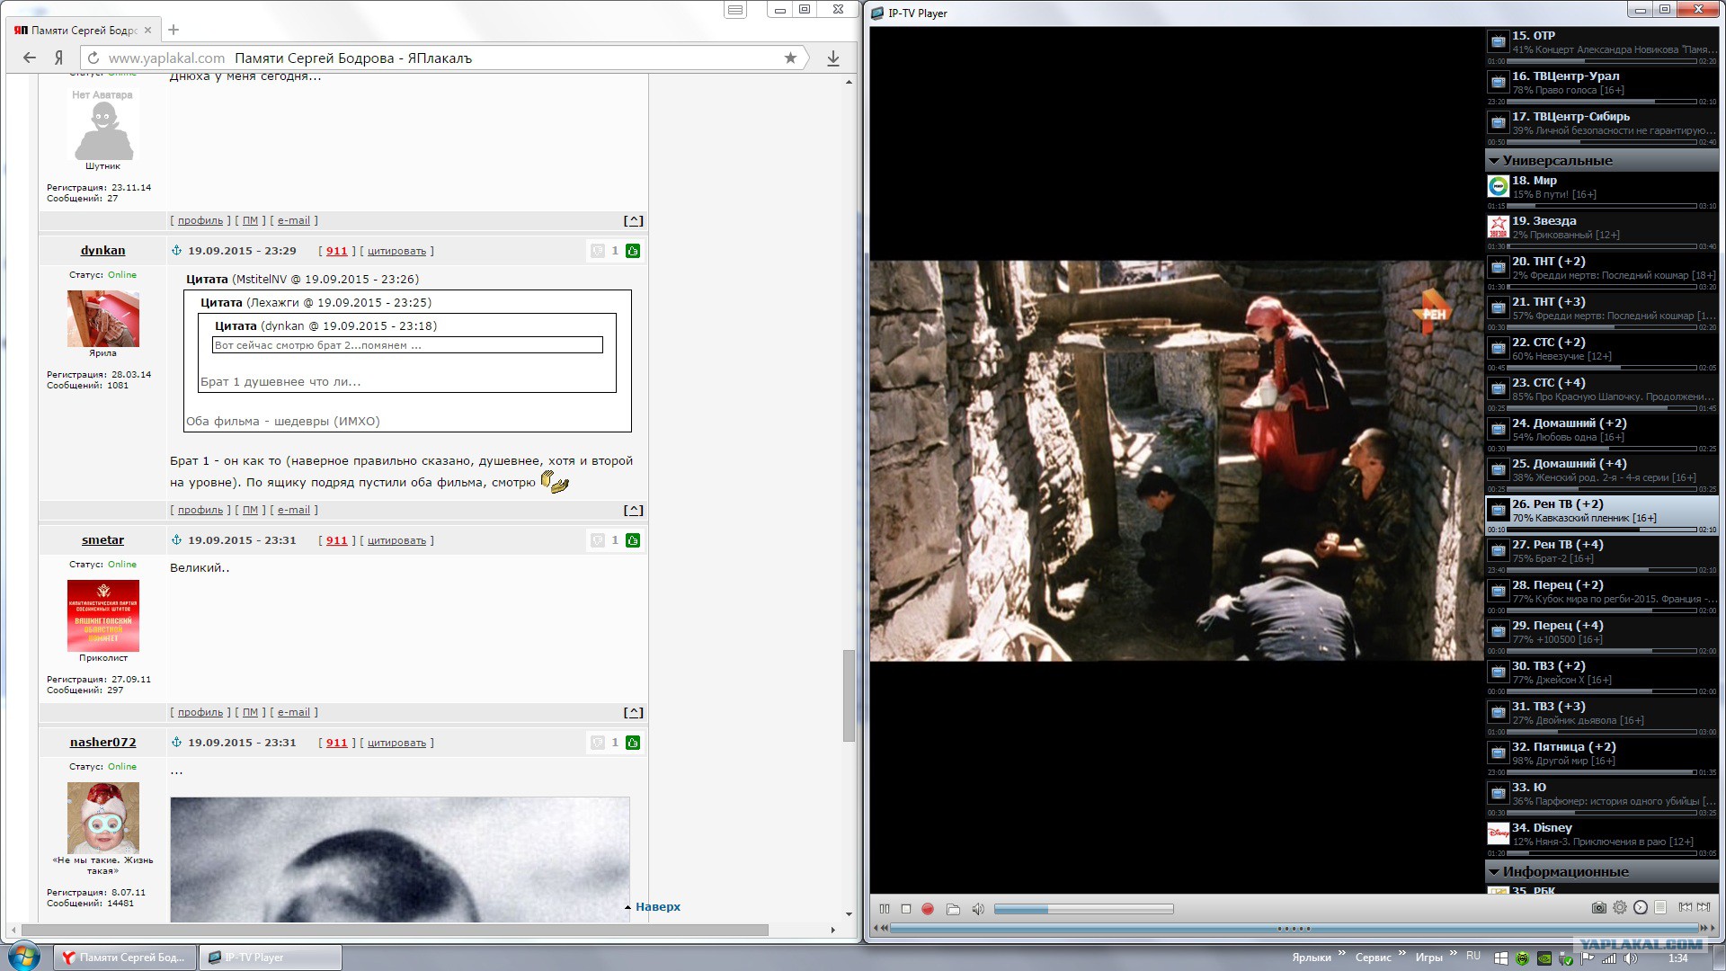Stop playback in IP-TV Player
1726x971 pixels.
tap(906, 909)
